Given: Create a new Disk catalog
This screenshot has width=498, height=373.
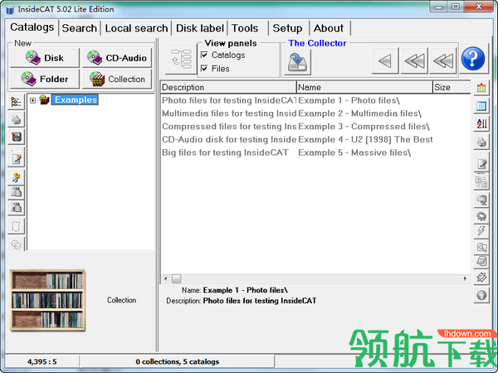Looking at the screenshot, I should click(x=45, y=58).
